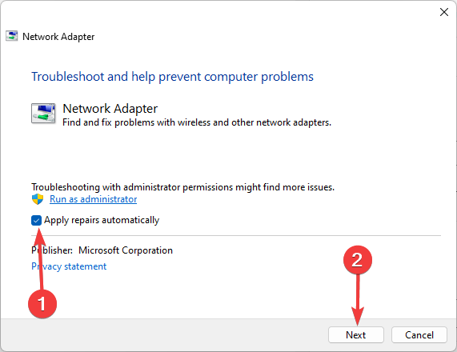Click the red arrow pointing at checkbox
This screenshot has height=352, width=457.
(x=40, y=259)
